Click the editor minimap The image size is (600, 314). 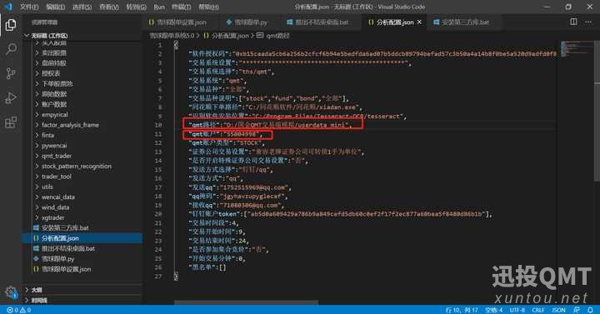tap(577, 48)
